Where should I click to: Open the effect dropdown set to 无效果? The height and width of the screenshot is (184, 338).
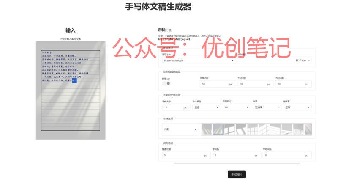267,107
